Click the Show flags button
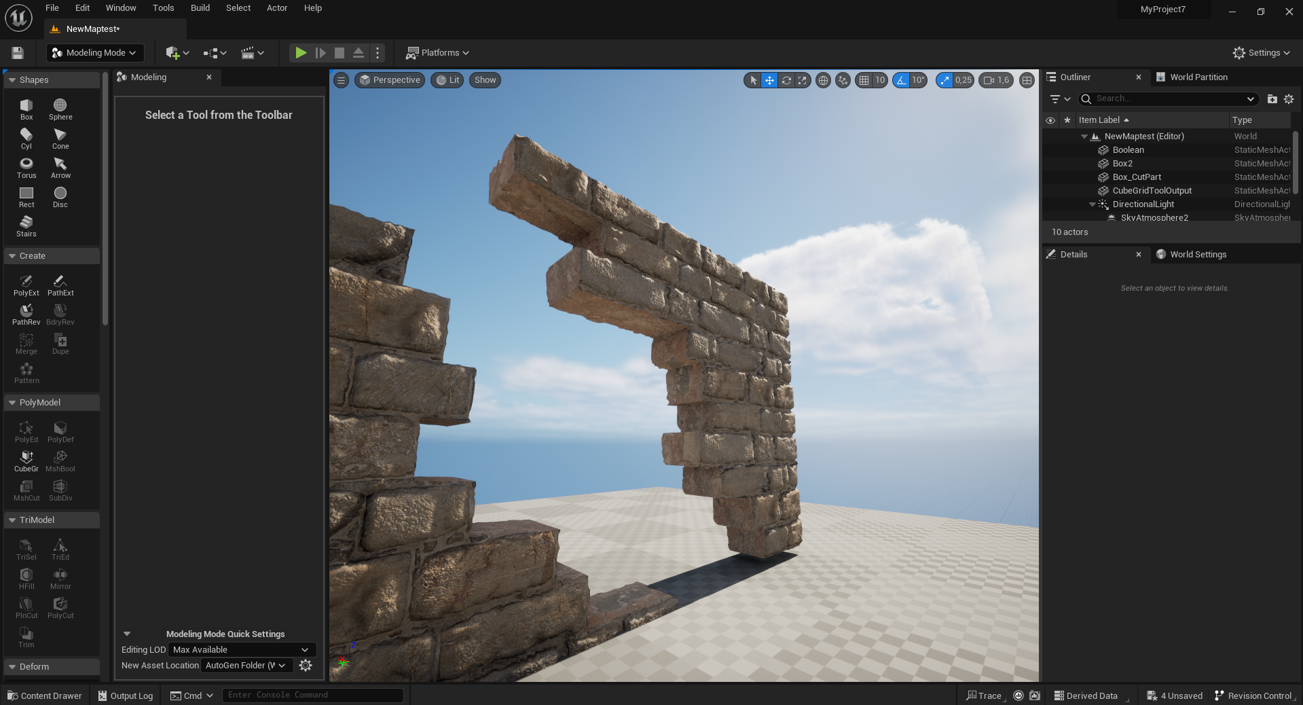Viewport: 1303px width, 705px height. pos(485,80)
